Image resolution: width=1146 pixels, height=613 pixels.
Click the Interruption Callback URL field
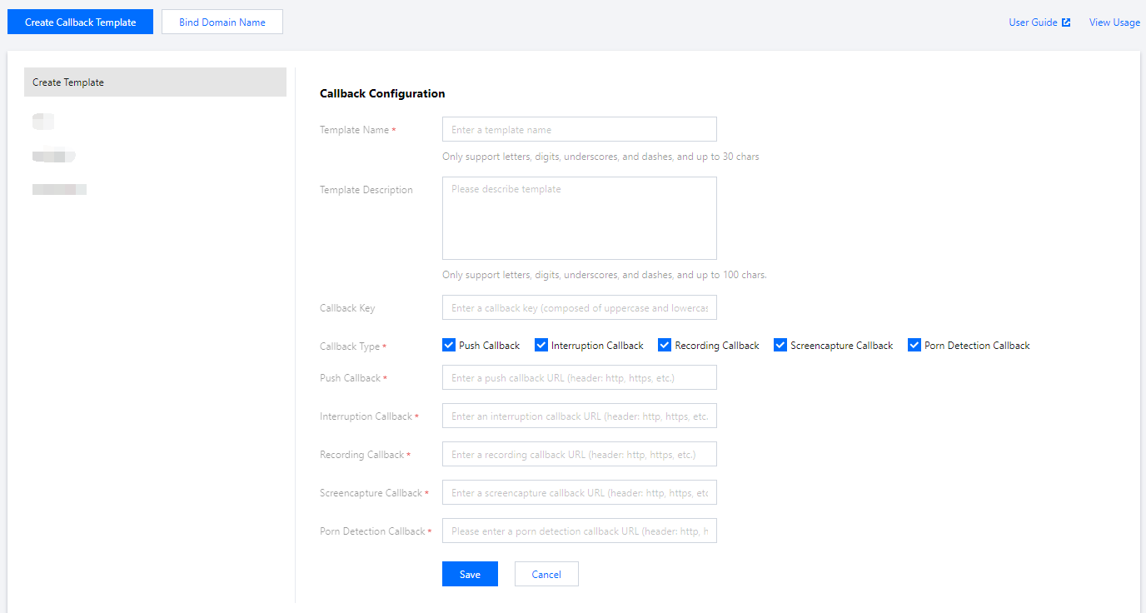(x=579, y=416)
